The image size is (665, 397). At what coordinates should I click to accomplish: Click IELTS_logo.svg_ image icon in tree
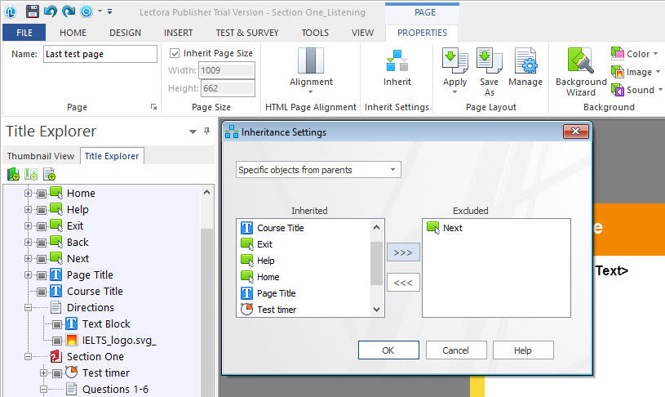click(x=72, y=340)
